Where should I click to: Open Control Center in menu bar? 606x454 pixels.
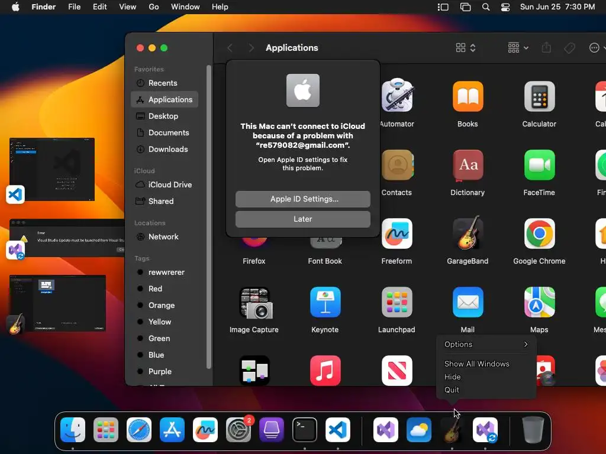tap(505, 7)
